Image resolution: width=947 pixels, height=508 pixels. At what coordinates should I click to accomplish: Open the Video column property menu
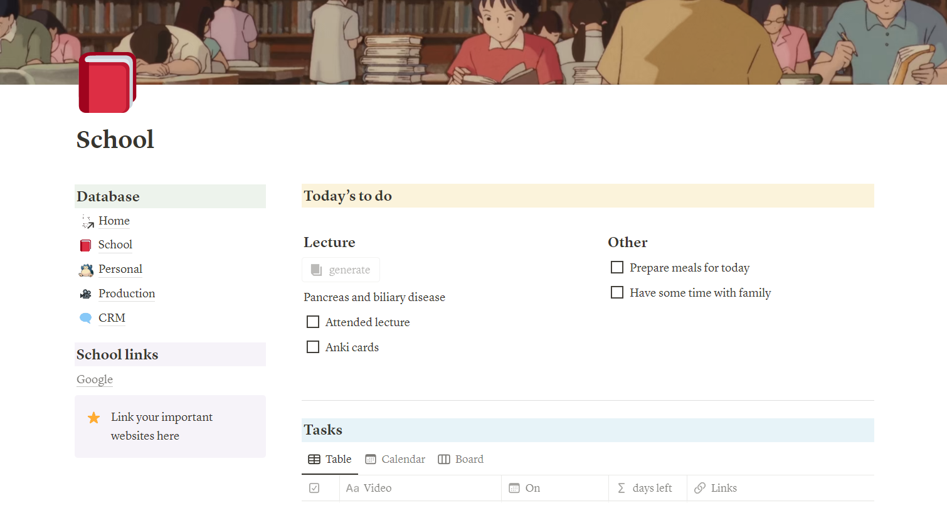click(x=373, y=488)
